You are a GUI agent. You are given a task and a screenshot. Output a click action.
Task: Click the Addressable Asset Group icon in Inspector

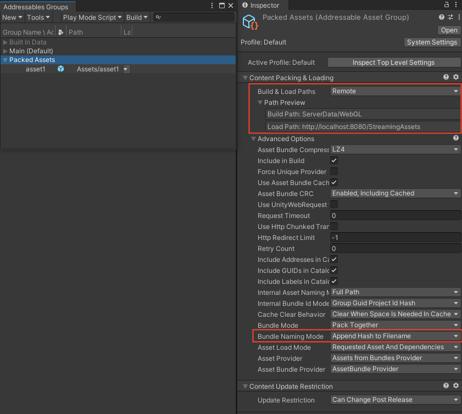(250, 21)
